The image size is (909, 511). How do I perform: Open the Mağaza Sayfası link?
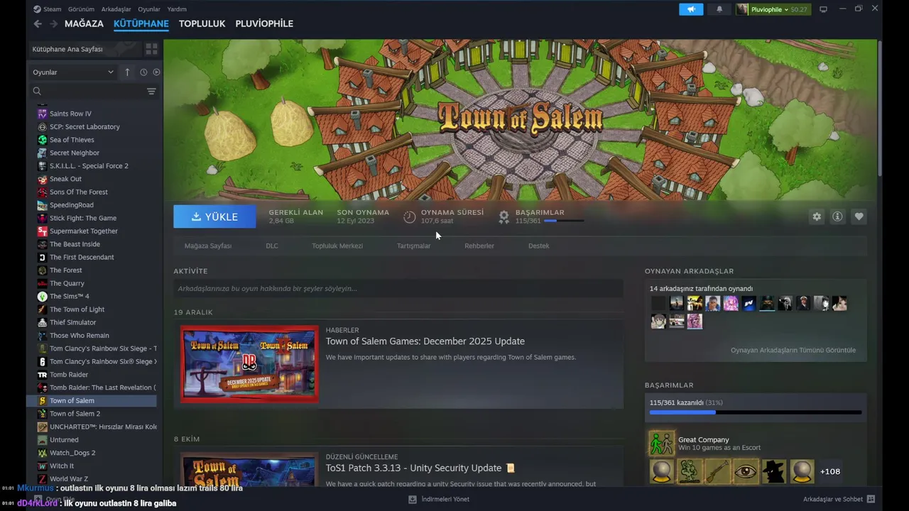(x=208, y=246)
